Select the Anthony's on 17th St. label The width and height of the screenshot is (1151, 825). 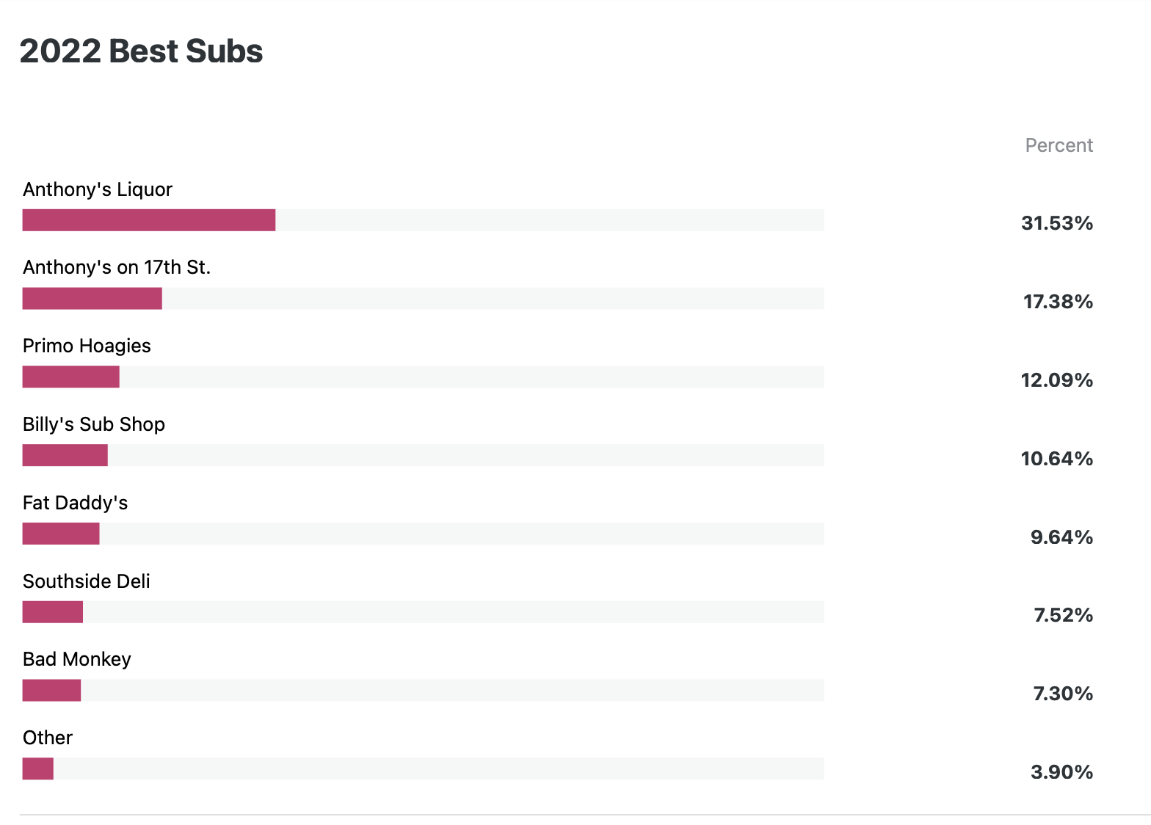[x=117, y=267]
